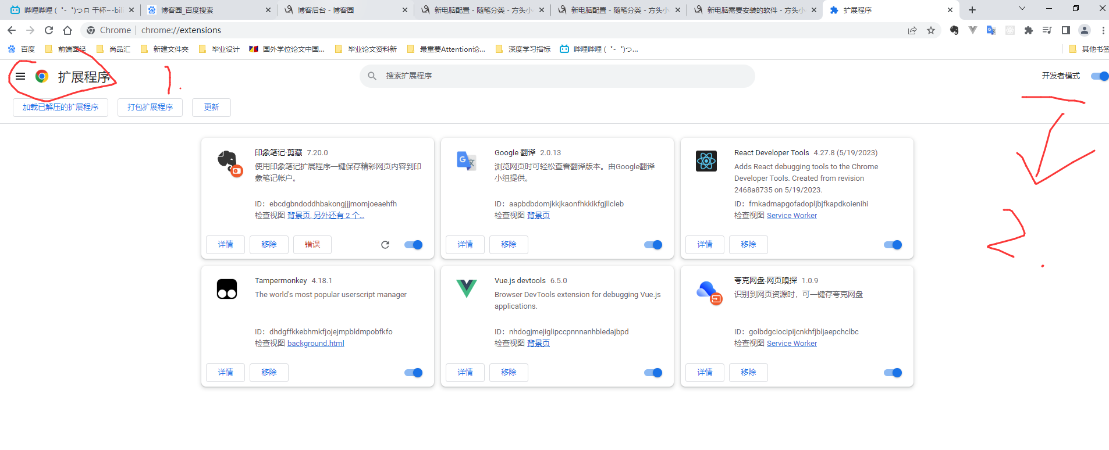Click the 打包扩展程序 button
This screenshot has width=1109, height=450.
pos(150,108)
